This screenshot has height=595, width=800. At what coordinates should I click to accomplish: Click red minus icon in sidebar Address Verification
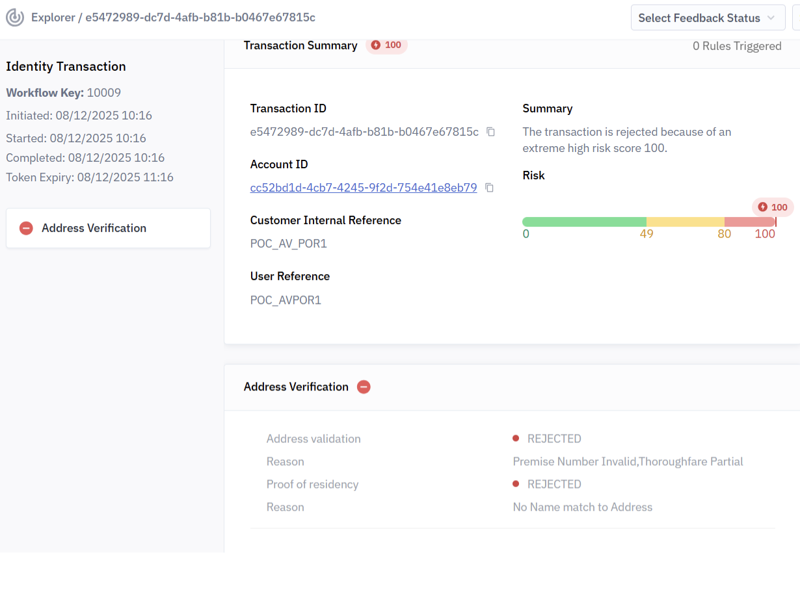[26, 228]
